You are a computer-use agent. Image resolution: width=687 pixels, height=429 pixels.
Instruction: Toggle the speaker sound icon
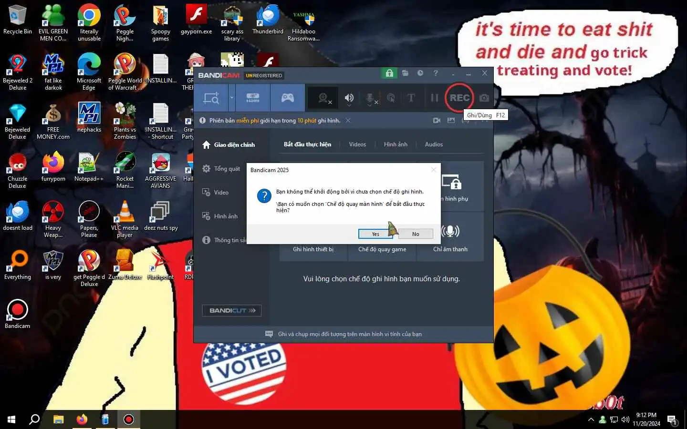[x=349, y=98]
